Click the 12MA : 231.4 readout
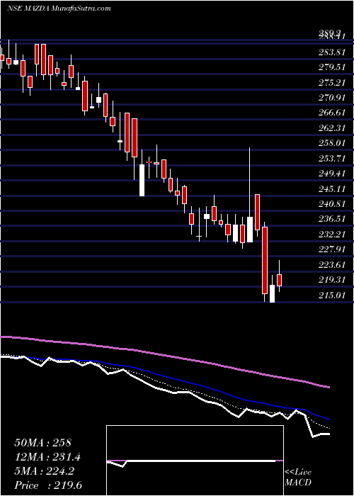354x496 pixels. click(x=47, y=458)
